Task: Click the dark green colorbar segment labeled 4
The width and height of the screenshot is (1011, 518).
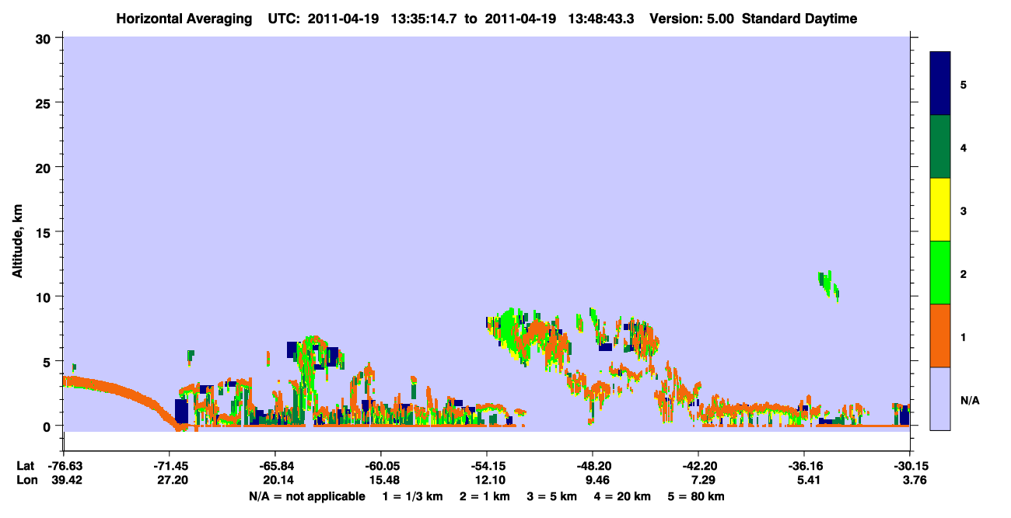Action: pyautogui.click(x=940, y=147)
